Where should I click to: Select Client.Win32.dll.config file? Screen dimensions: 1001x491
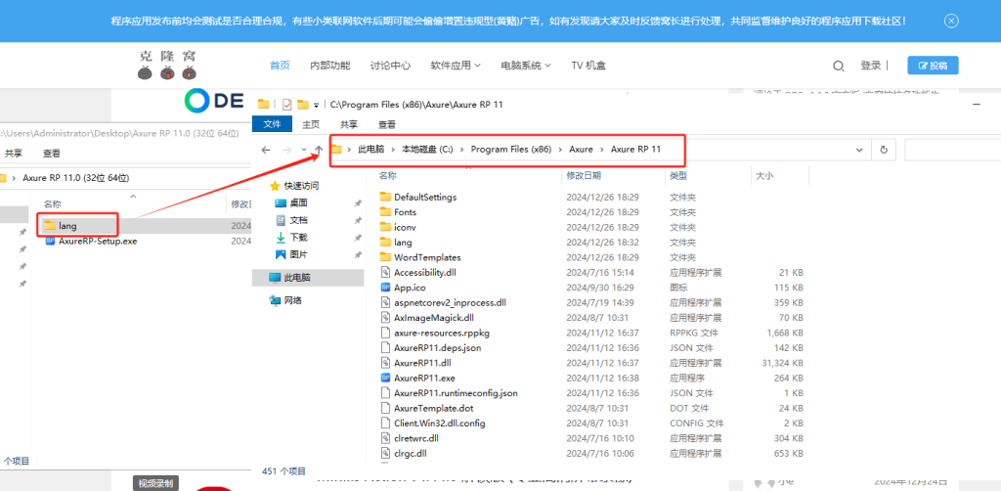pyautogui.click(x=440, y=424)
